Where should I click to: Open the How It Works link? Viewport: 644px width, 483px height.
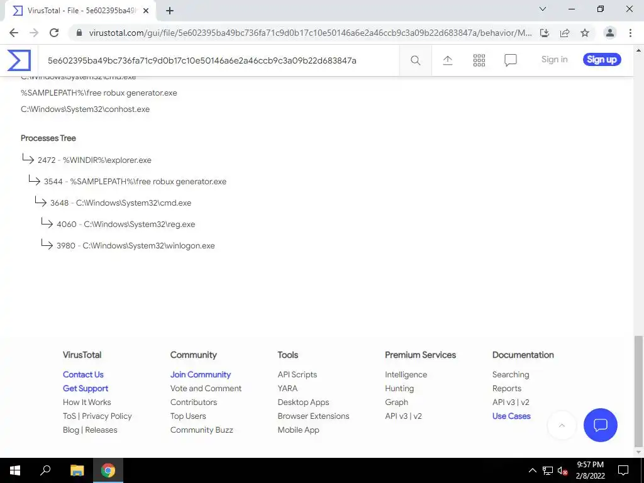coord(87,402)
